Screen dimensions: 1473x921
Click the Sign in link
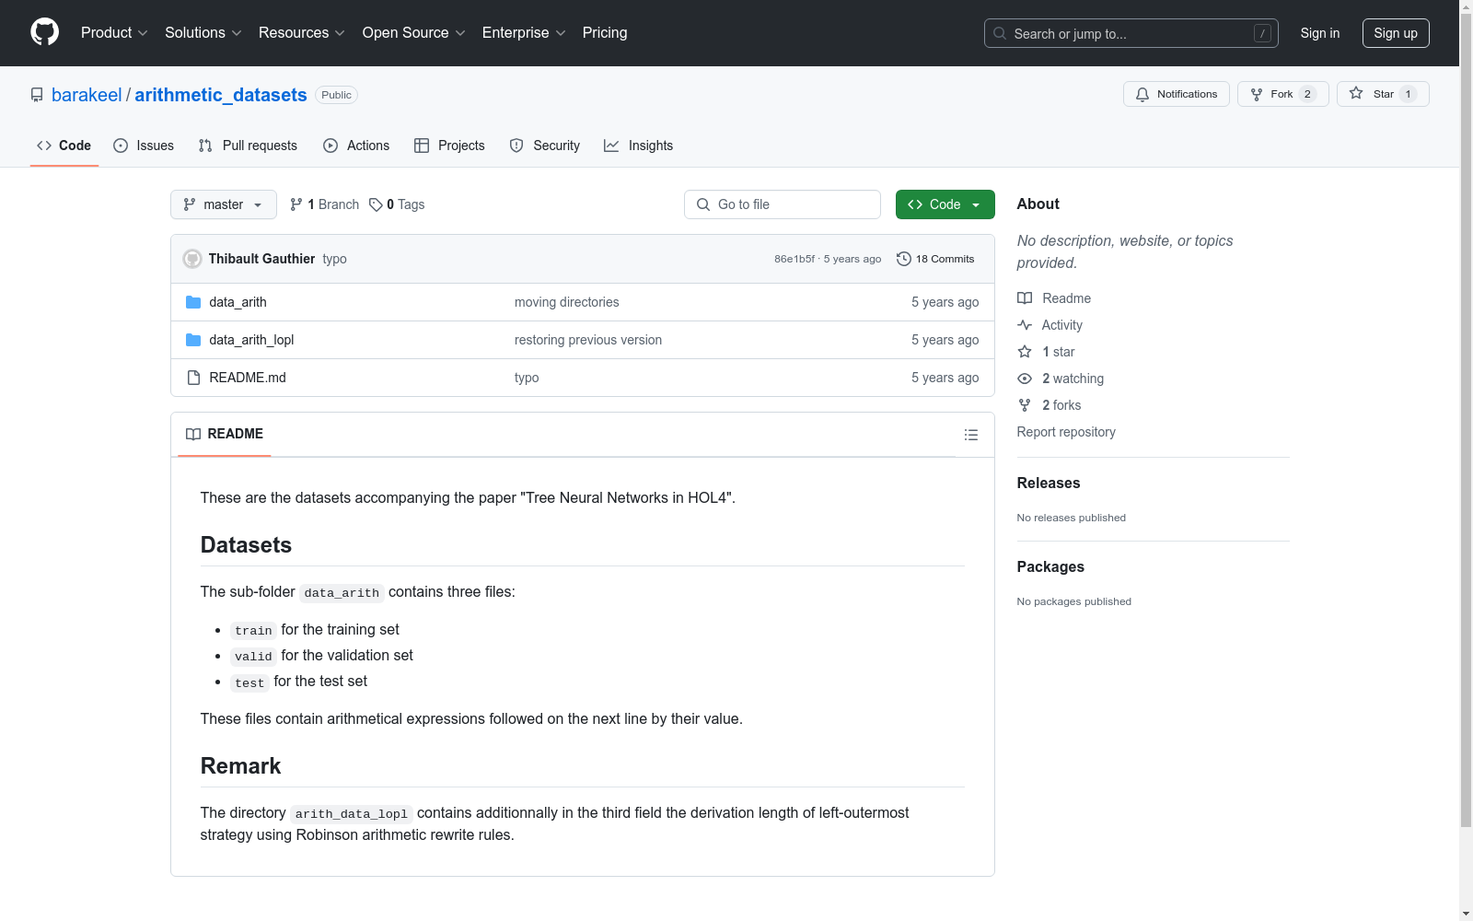1320,33
